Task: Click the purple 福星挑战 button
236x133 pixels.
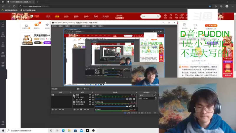Action: pos(47,43)
